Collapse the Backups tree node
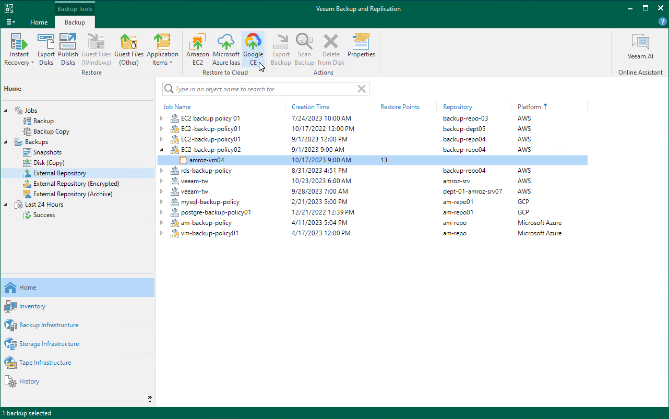The height and width of the screenshot is (419, 669). point(6,142)
